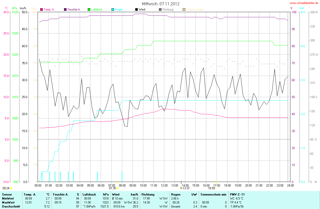
Task: Click the 09:15 max humidity time
Action: [x=58, y=202]
